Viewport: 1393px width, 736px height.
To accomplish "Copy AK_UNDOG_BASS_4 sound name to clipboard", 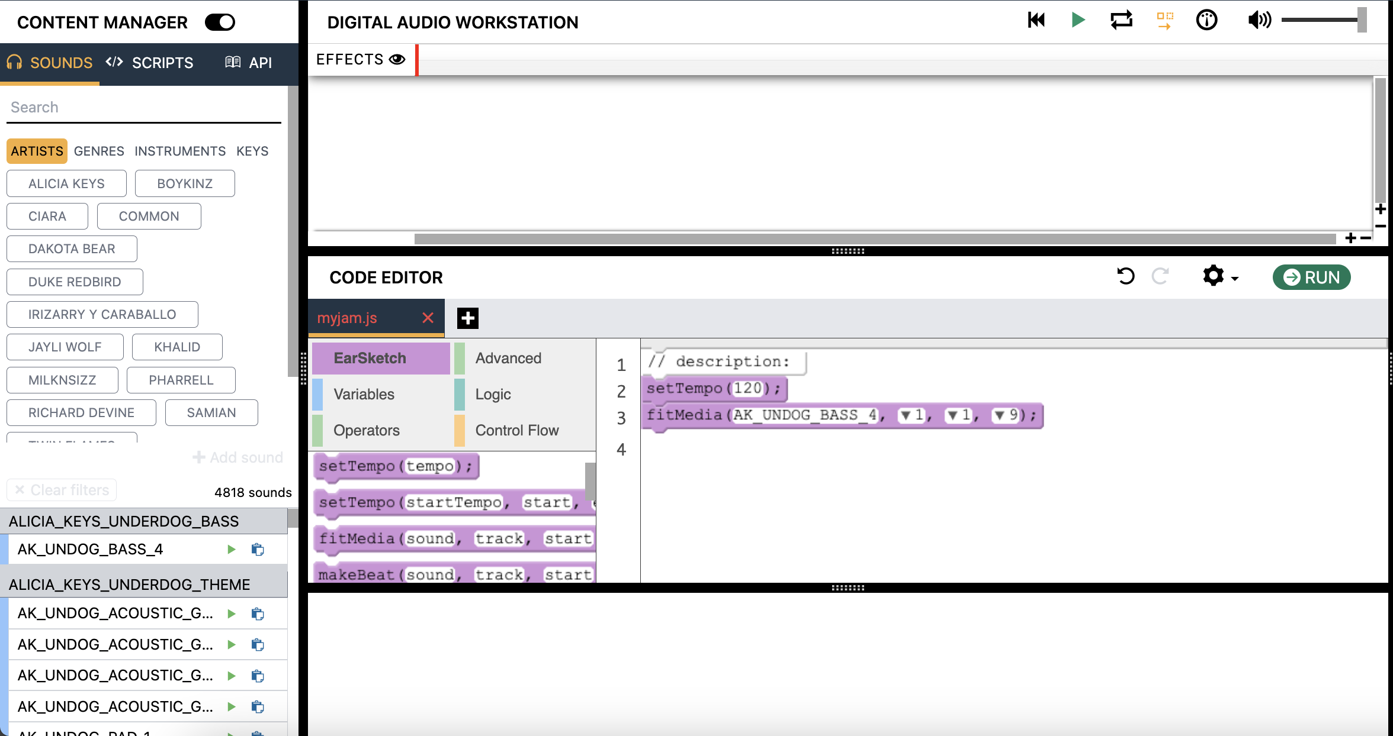I will click(258, 550).
